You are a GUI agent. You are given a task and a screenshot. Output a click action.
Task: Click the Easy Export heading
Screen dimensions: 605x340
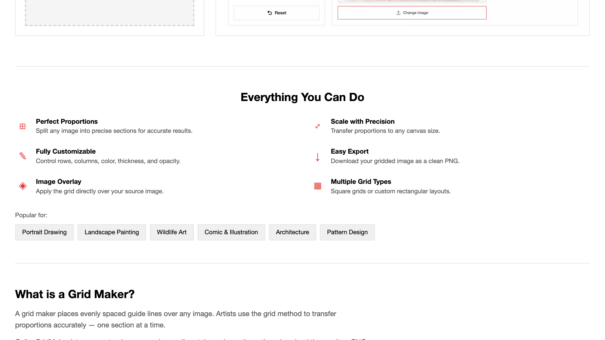click(349, 151)
